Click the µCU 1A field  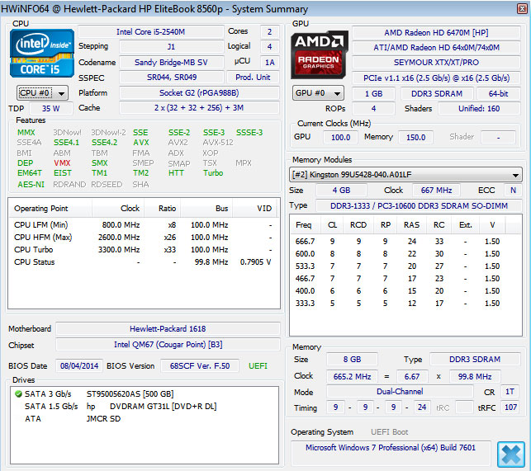(270, 62)
